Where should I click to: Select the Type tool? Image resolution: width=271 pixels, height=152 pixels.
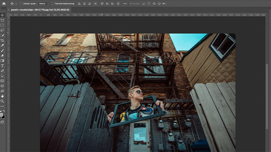pos(2,66)
